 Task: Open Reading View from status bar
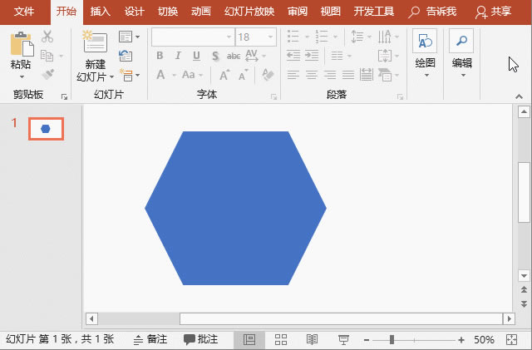pos(312,339)
